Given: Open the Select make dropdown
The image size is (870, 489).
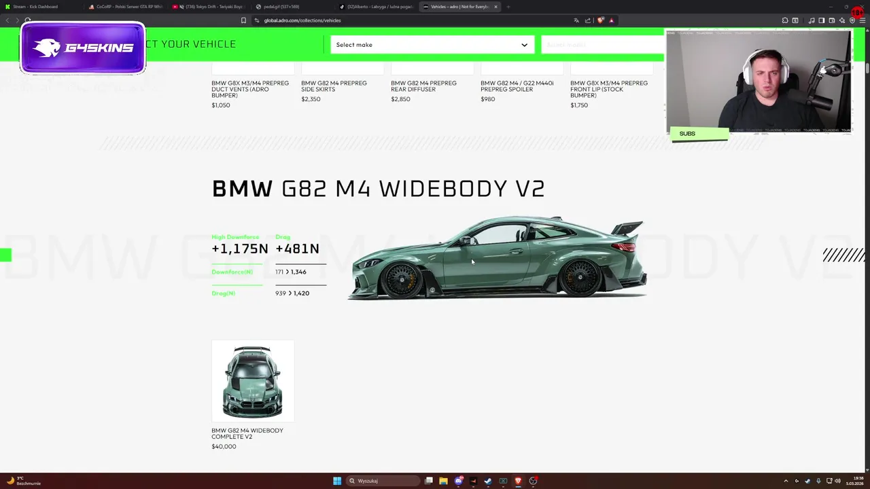Looking at the screenshot, I should (432, 45).
